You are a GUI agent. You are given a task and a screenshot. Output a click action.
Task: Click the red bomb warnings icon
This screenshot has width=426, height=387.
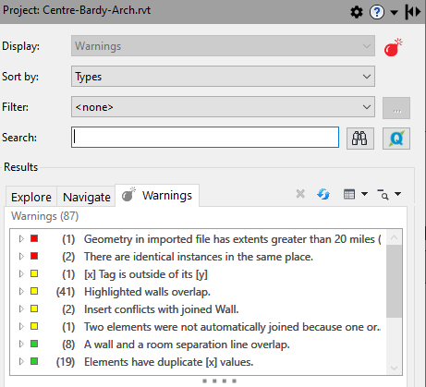(394, 47)
